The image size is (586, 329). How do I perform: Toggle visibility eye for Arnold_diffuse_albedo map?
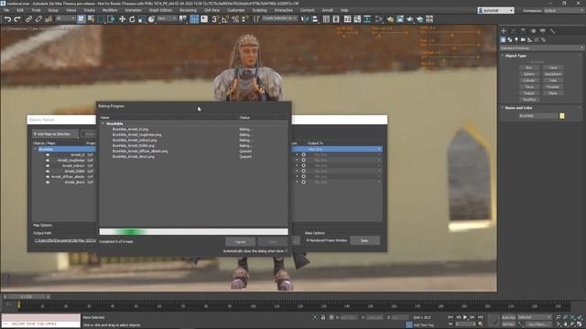coord(48,176)
